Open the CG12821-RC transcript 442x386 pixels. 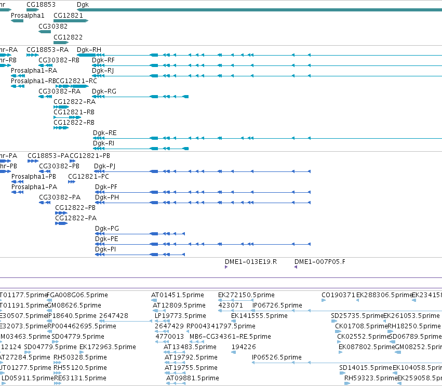[76, 81]
